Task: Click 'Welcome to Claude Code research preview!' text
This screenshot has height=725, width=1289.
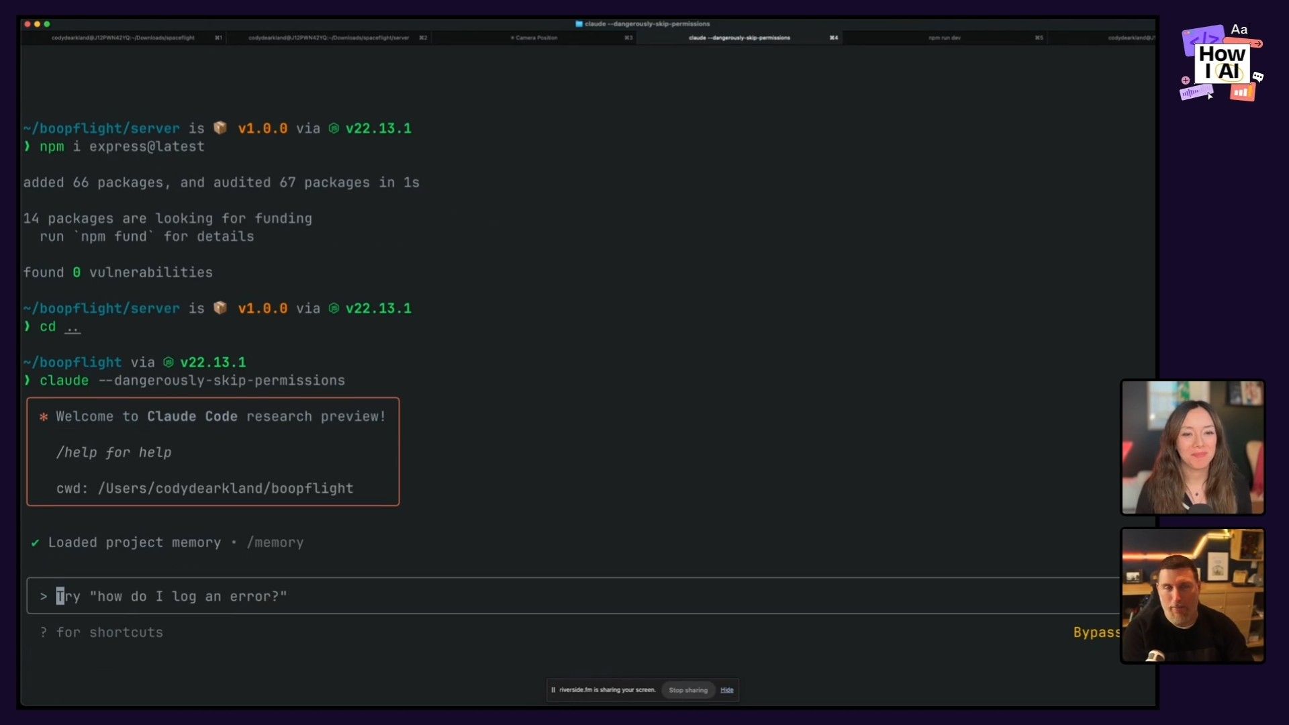Action: tap(221, 416)
